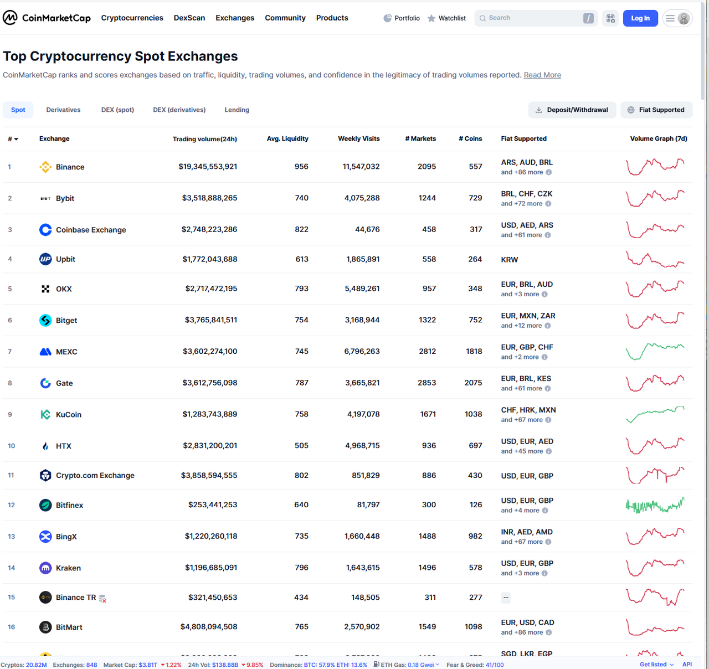Image resolution: width=709 pixels, height=669 pixels.
Task: Open the Bitfinex exchange name link
Action: pyautogui.click(x=69, y=505)
